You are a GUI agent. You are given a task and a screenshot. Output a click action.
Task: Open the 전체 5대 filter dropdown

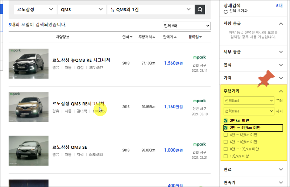pyautogui.click(x=187, y=26)
